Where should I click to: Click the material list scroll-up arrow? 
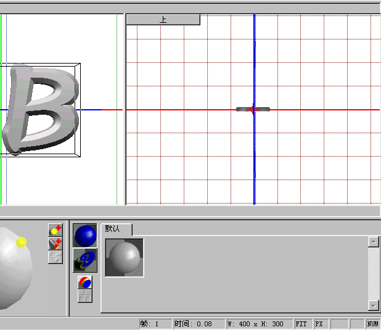click(x=373, y=241)
